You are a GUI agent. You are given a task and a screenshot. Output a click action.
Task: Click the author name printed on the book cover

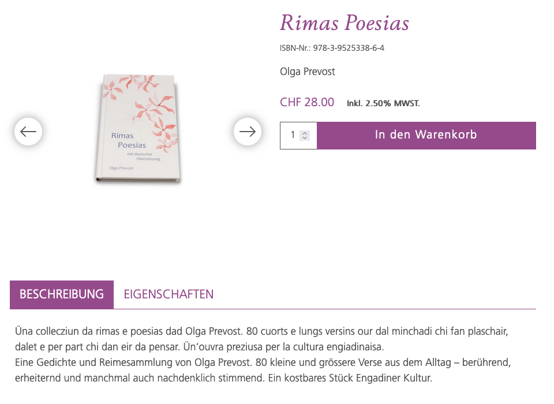[122, 167]
